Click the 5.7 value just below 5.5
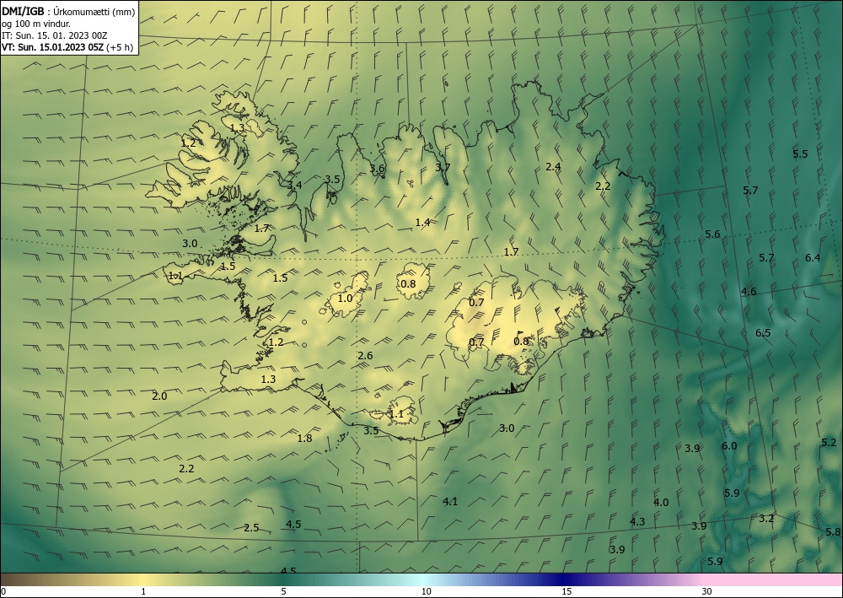This screenshot has height=598, width=843. coord(750,190)
